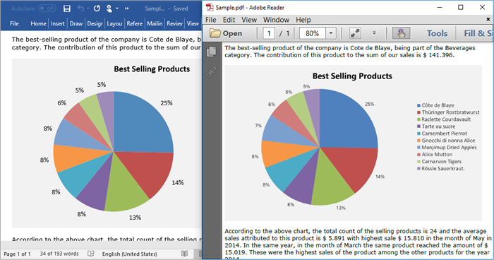Expand the 80% zoom dropdown arrow
Viewport: 494px width, 260px height.
pyautogui.click(x=331, y=33)
